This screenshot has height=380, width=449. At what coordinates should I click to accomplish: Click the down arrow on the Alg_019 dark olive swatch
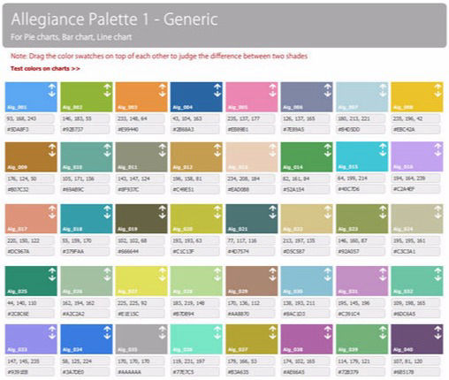pos(163,216)
